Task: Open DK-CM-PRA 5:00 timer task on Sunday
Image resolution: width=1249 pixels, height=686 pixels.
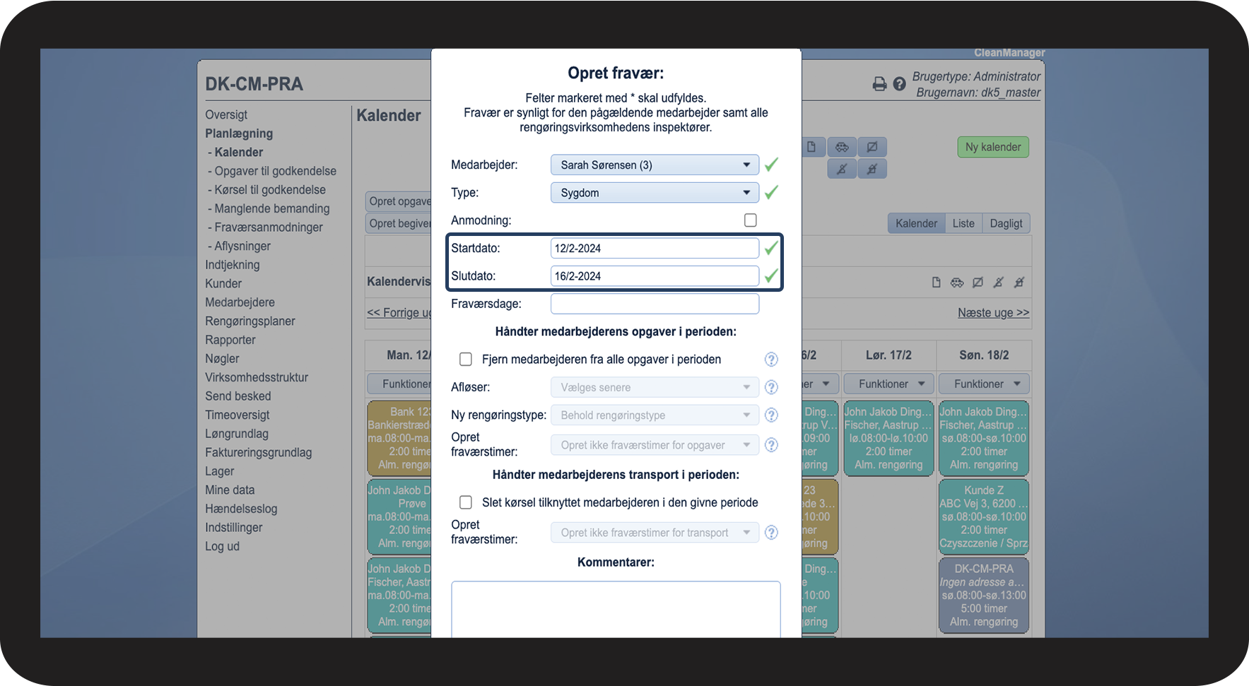Action: [984, 595]
